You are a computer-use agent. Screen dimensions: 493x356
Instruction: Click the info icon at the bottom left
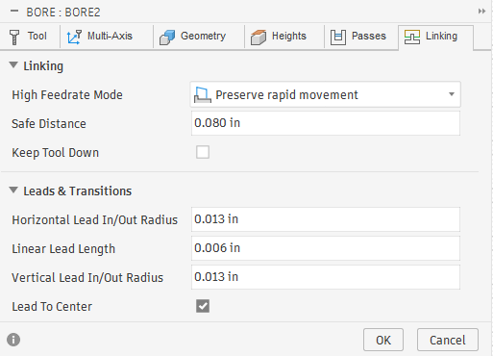[13, 340]
